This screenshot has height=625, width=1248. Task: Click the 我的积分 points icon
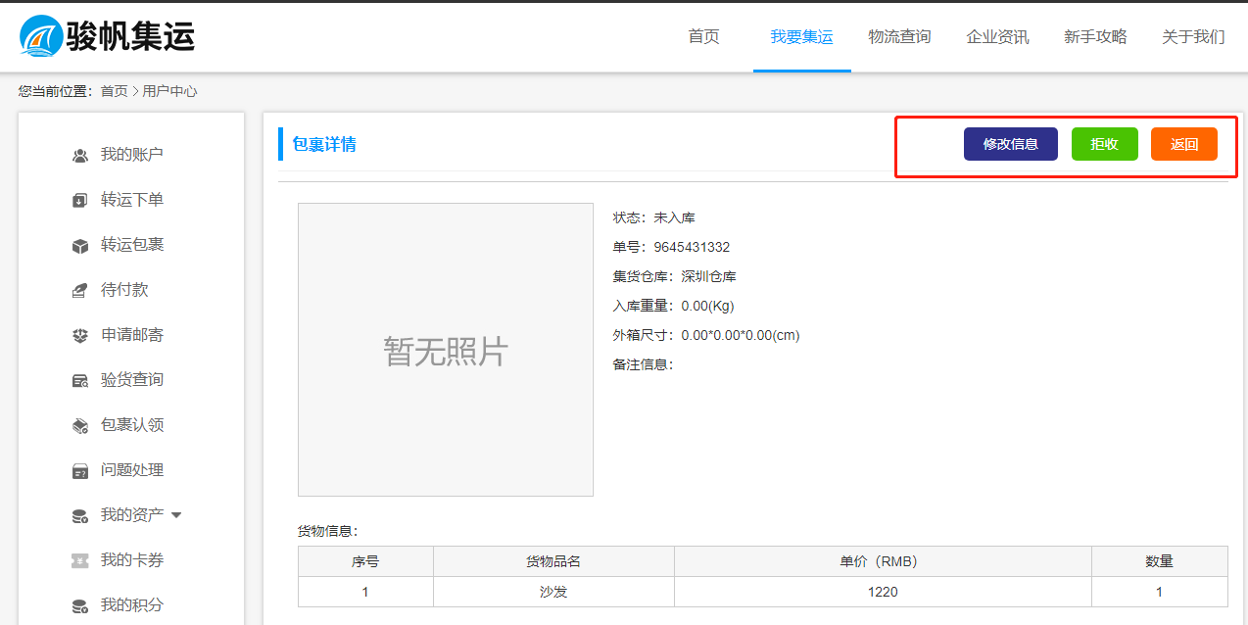click(x=80, y=606)
